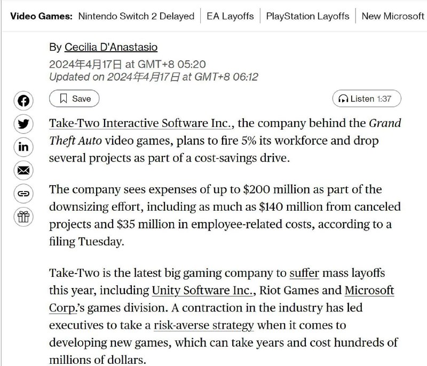Copy the article link via the chain icon
The image size is (427, 366).
[23, 194]
